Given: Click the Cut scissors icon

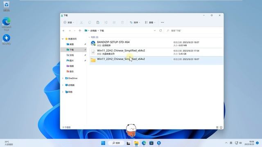Looking at the screenshot, I should click(x=81, y=22).
